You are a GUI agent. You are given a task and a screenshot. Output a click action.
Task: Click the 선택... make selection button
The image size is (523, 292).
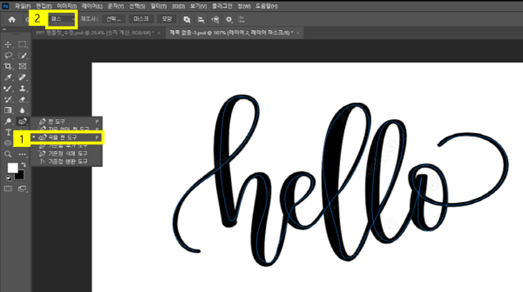114,19
